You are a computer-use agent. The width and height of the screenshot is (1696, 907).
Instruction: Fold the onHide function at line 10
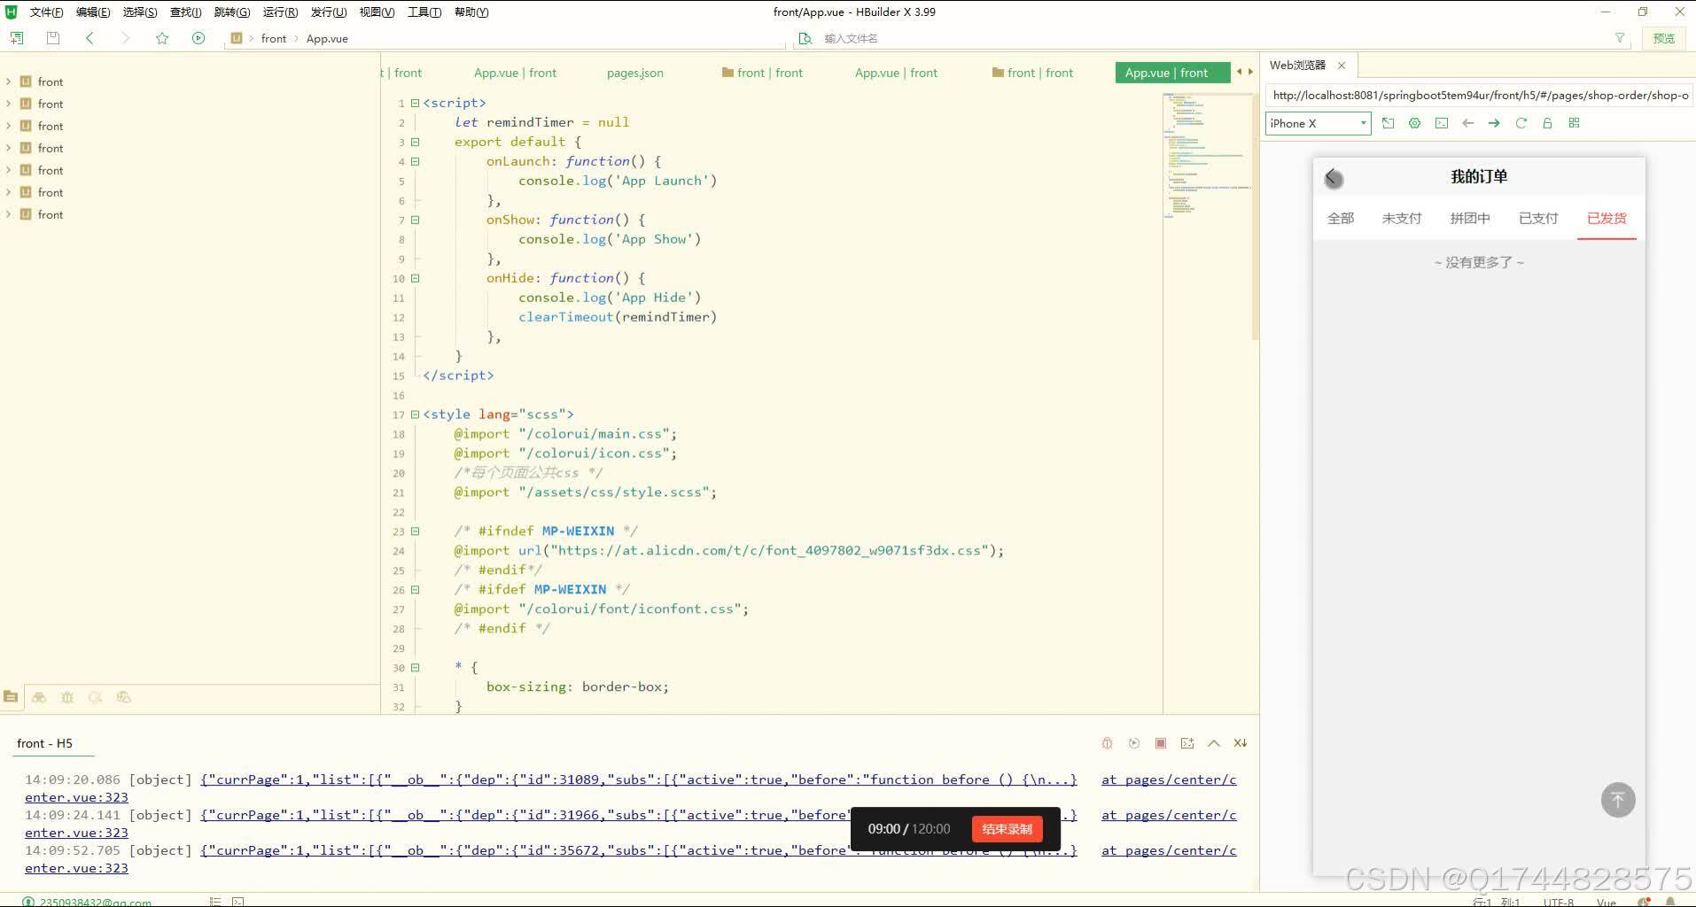415,278
